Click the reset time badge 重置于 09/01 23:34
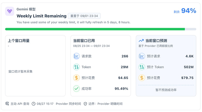Image resolution: width=202 pixels, height=112 pixels. [x=84, y=16]
